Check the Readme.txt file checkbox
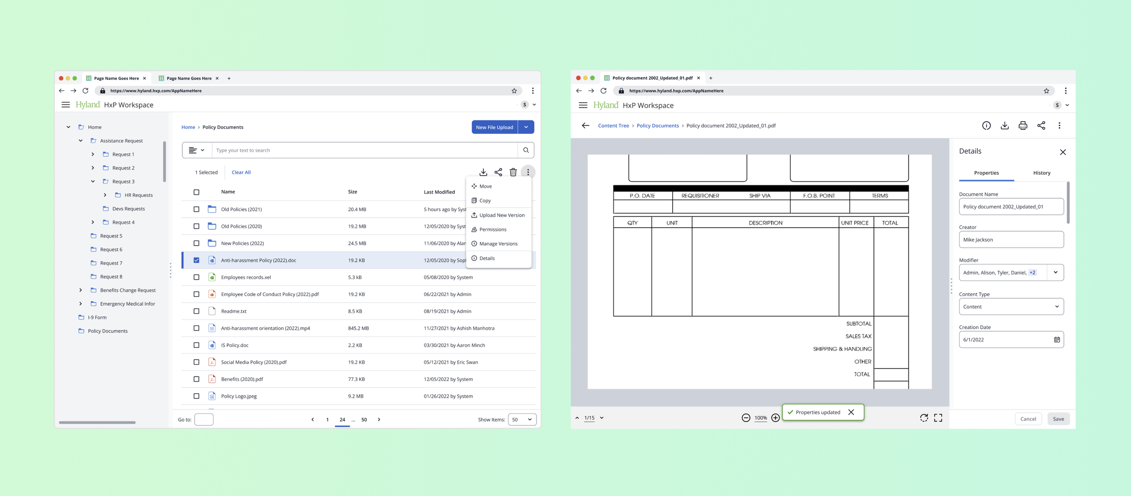The width and height of the screenshot is (1131, 496). tap(196, 311)
